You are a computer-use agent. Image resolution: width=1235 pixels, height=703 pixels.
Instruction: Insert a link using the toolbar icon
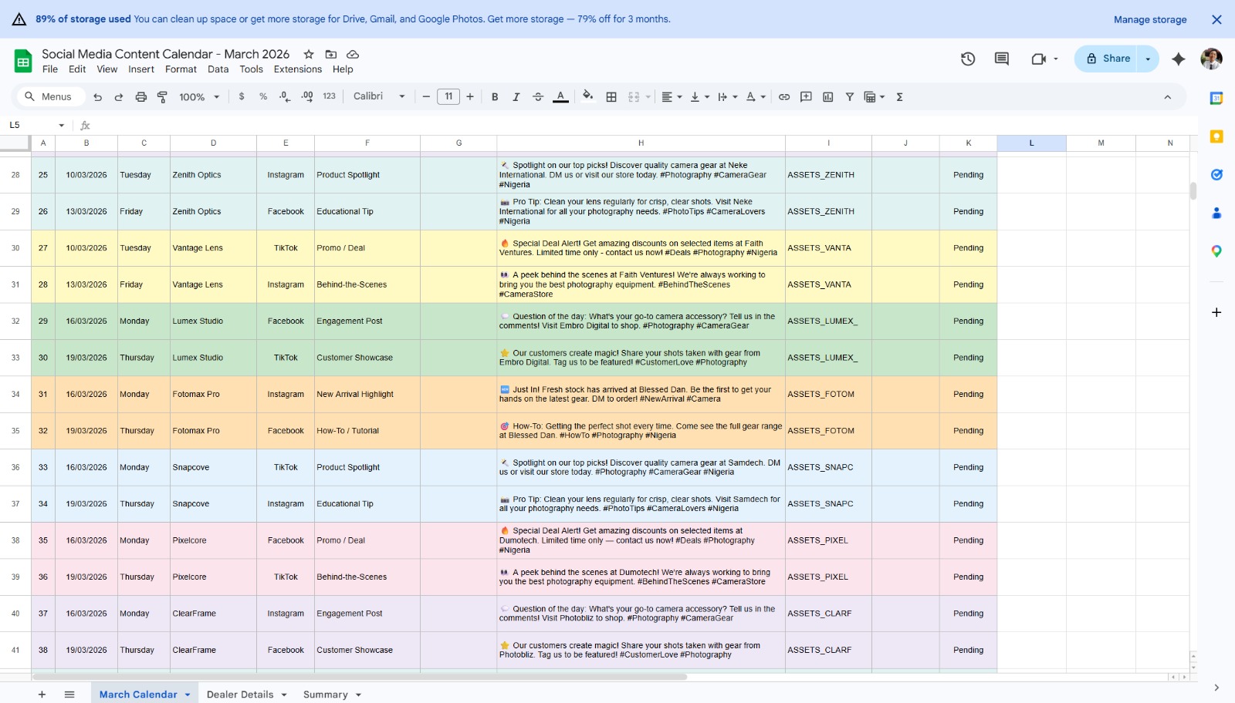point(784,97)
